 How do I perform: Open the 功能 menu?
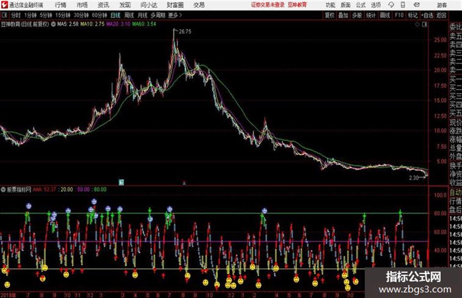tap(330, 5)
